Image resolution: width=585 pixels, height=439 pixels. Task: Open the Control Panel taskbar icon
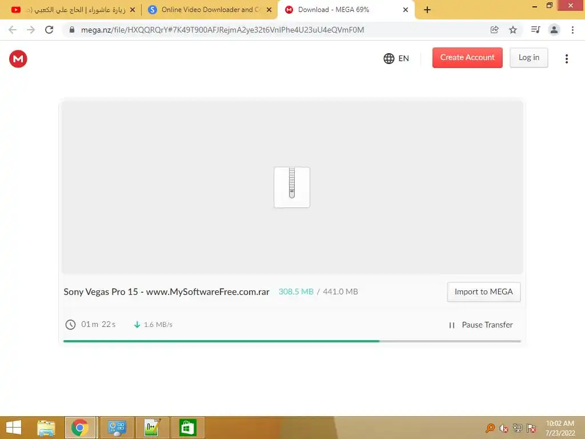point(117,428)
